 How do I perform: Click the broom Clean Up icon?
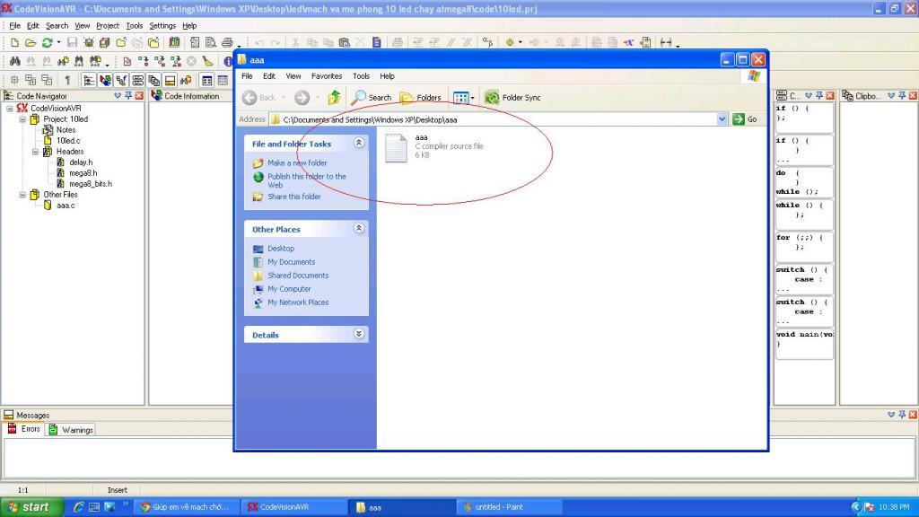pyautogui.click(x=207, y=61)
